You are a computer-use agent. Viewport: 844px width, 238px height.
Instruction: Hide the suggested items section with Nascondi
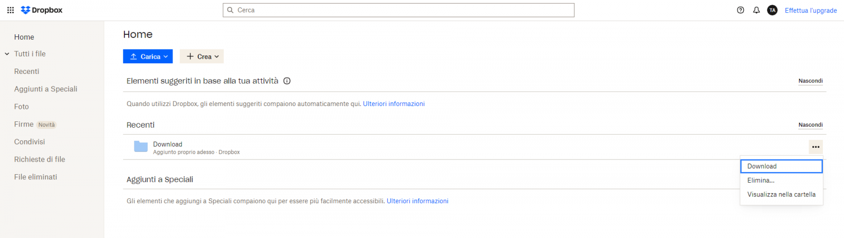[810, 81]
